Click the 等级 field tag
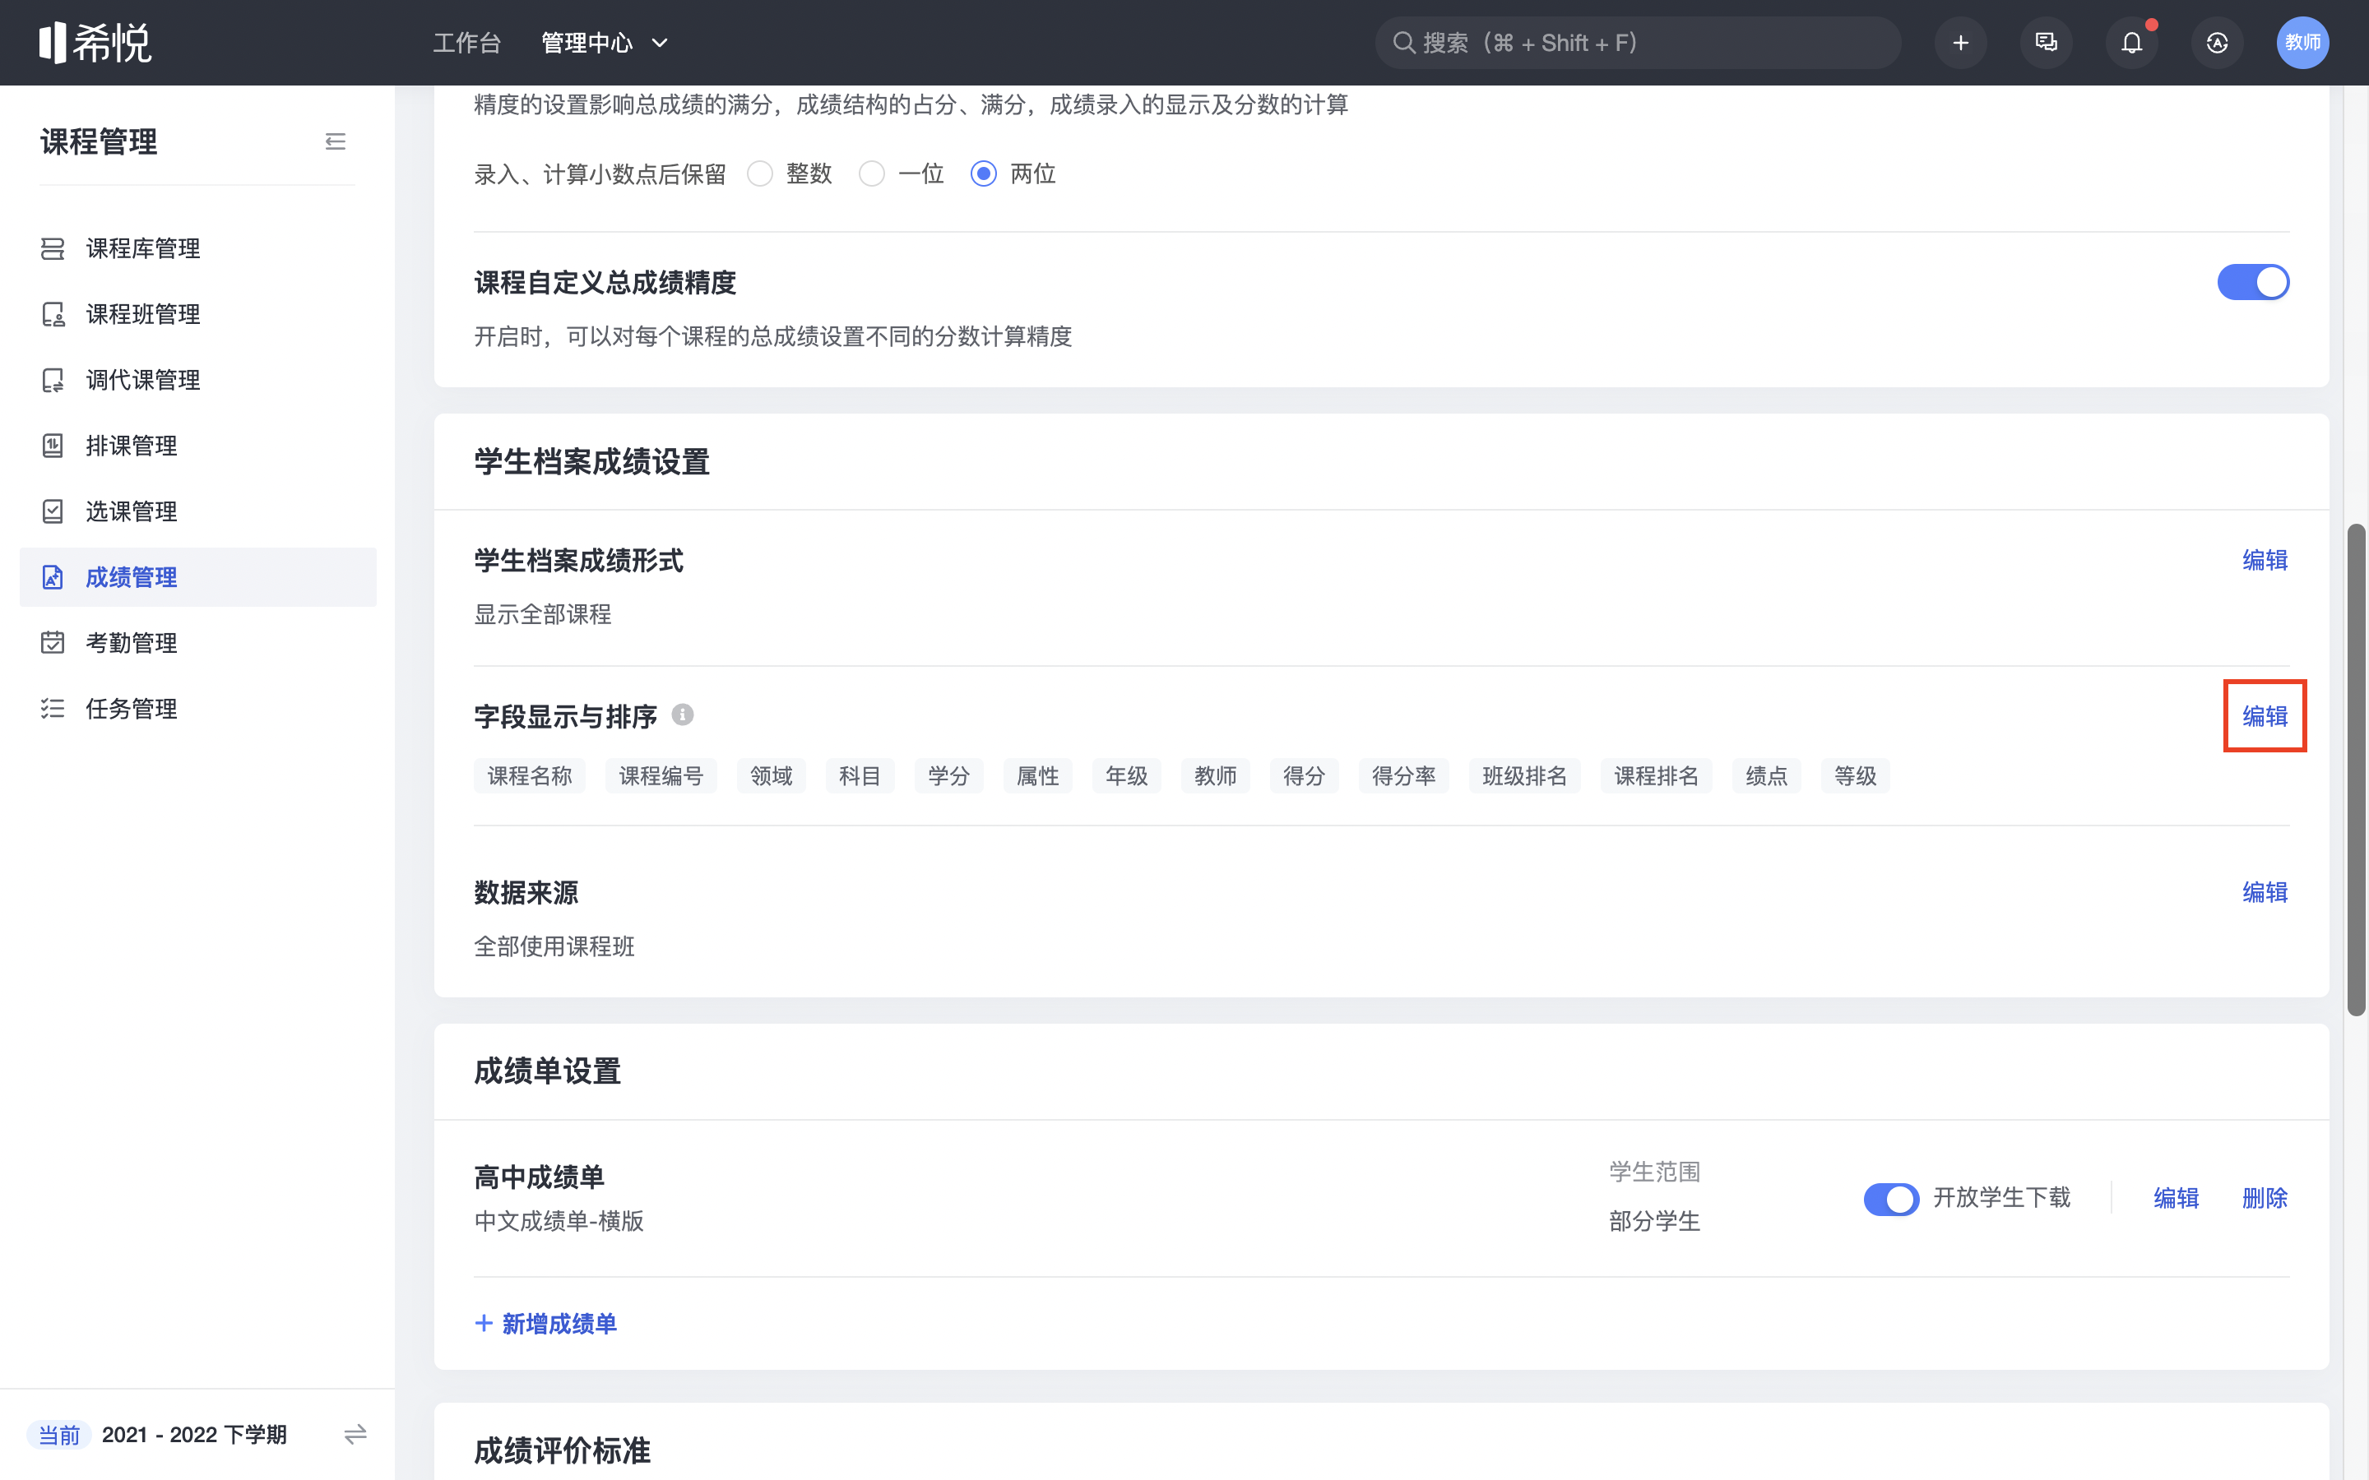Screen dimensions: 2369x1480 [1855, 776]
